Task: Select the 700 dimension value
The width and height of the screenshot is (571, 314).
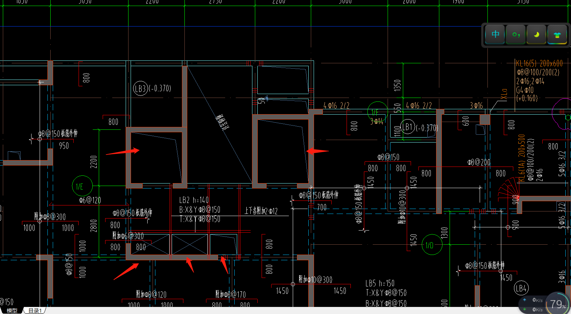Action: tap(322, 207)
